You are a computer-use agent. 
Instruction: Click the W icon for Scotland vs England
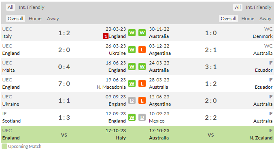coord(132,118)
